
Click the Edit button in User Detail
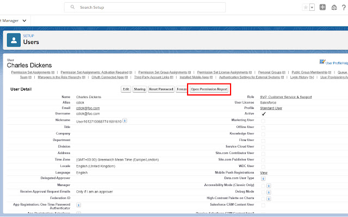(126, 88)
